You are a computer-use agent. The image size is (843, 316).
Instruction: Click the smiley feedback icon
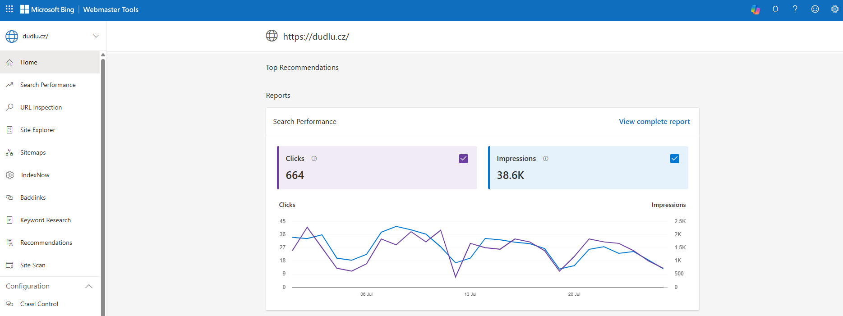pos(815,9)
